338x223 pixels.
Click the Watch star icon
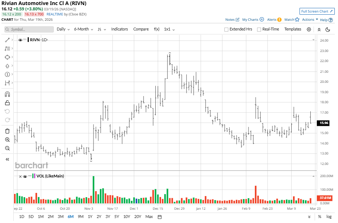297,19
